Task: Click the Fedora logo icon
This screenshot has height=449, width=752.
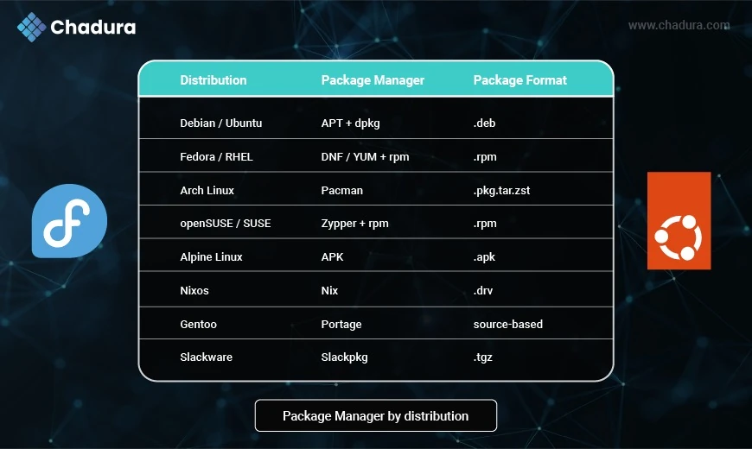Action: [69, 221]
